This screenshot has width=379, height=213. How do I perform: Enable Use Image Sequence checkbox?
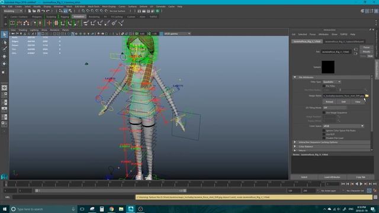click(x=324, y=112)
